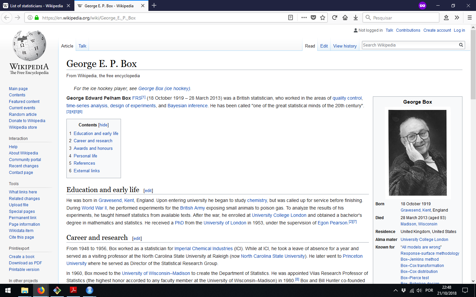Viewport: 476px width, 297px height.
Task: Click the scrollbar down arrow
Action: [x=473, y=281]
